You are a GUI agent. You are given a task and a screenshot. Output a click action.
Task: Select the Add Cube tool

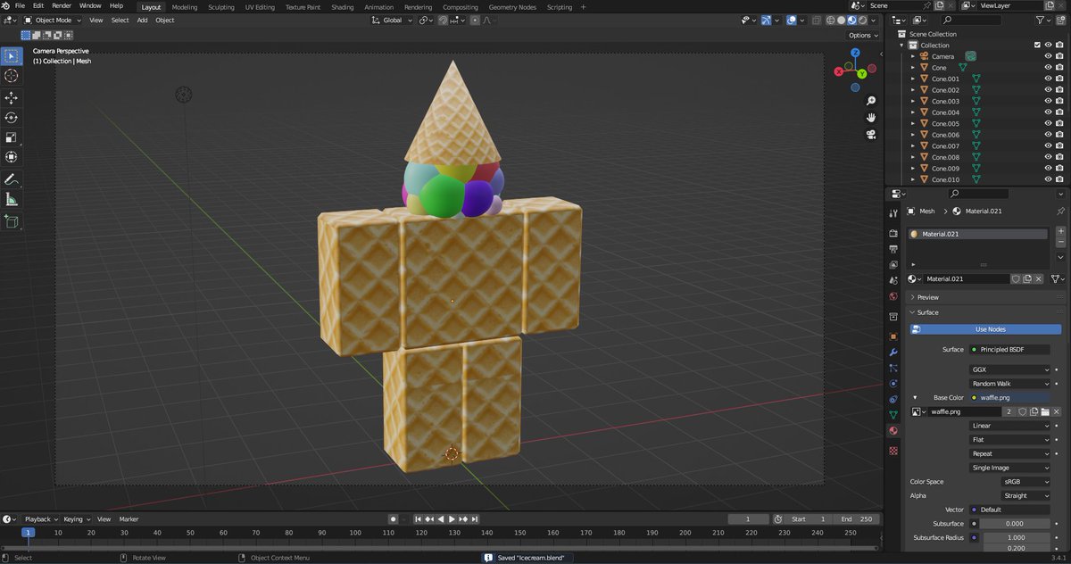pyautogui.click(x=12, y=221)
